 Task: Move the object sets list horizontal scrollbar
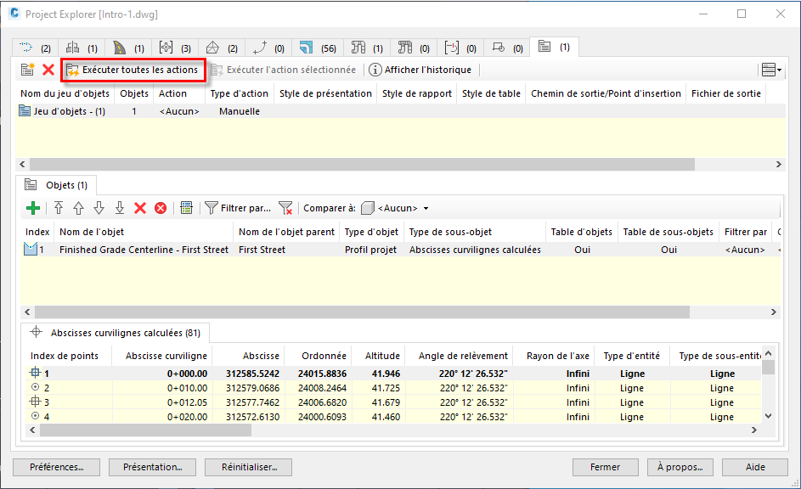[362, 165]
